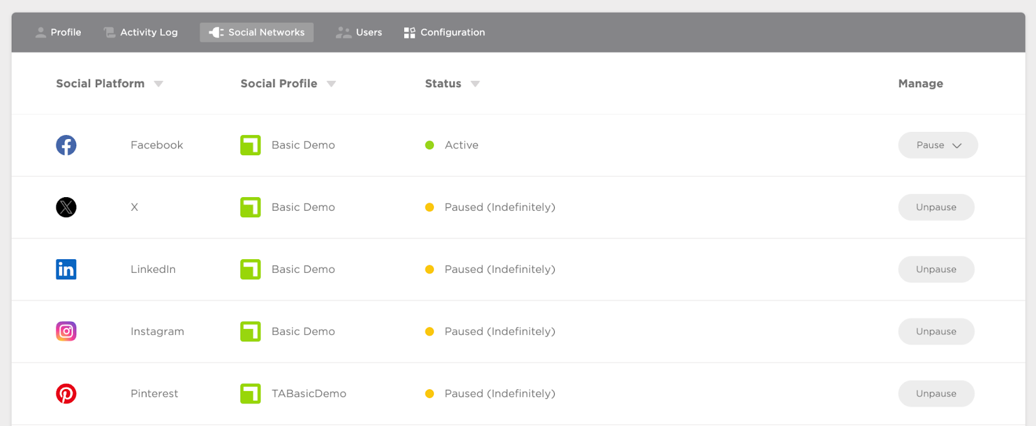1036x426 pixels.
Task: Click the Basic Demo avatar in X row
Action: tap(251, 208)
